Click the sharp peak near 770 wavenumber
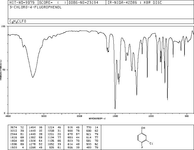The image size is (194, 150). coord(167,100)
